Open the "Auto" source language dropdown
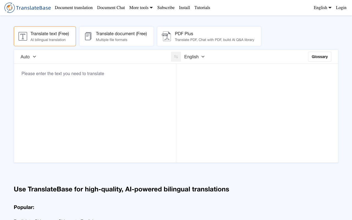This screenshot has height=220, width=352. (x=28, y=57)
